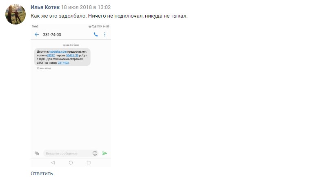The width and height of the screenshot is (320, 181).
Task: Click the author name Илья Котик
Action: (x=45, y=7)
